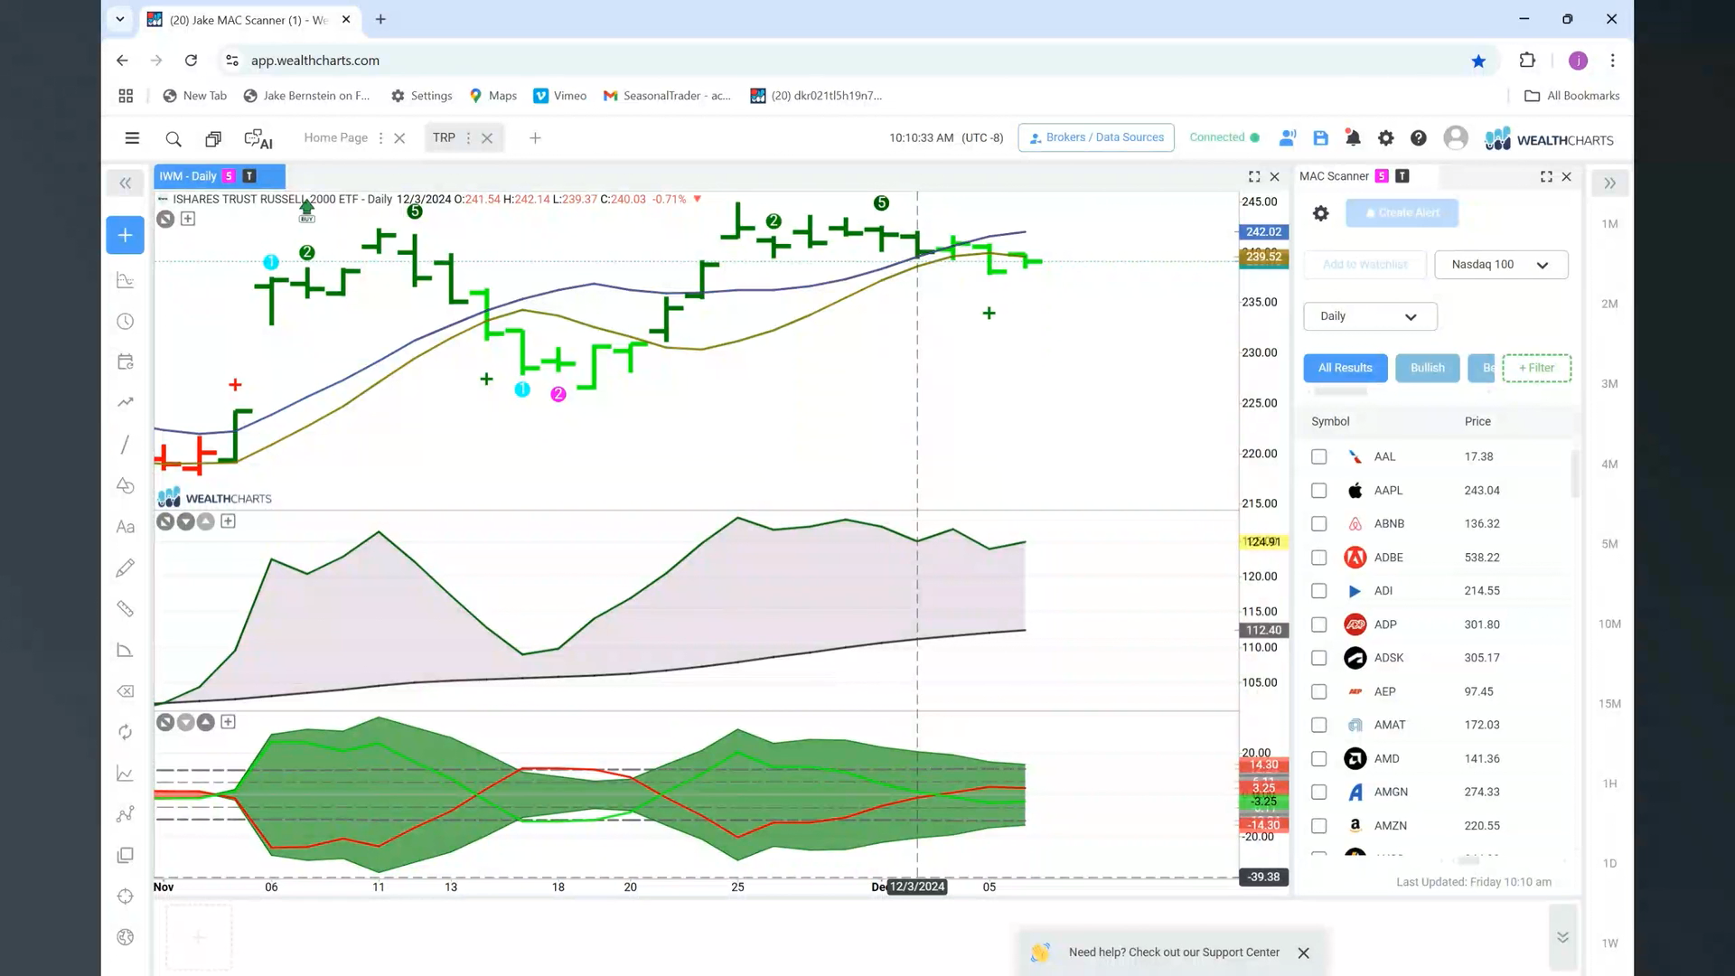Click the duplicate windows icon in top toolbar

coord(213,138)
